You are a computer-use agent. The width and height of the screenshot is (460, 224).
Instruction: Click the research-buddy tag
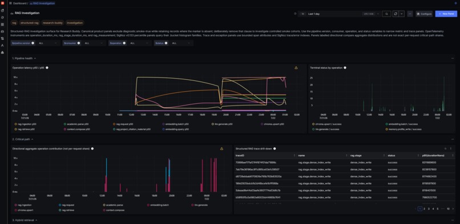(x=53, y=23)
